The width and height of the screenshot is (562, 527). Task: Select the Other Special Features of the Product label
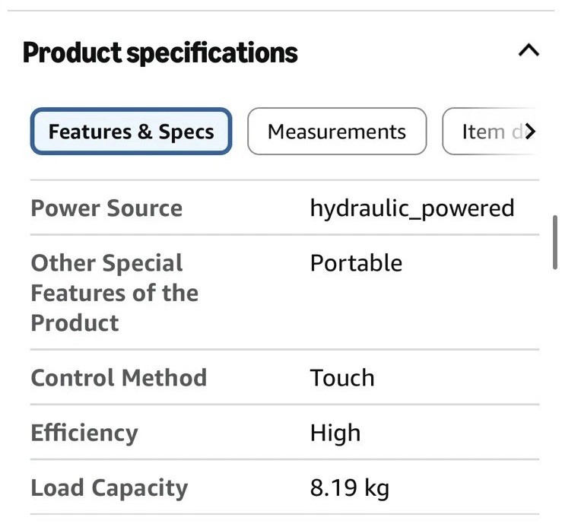coord(115,293)
